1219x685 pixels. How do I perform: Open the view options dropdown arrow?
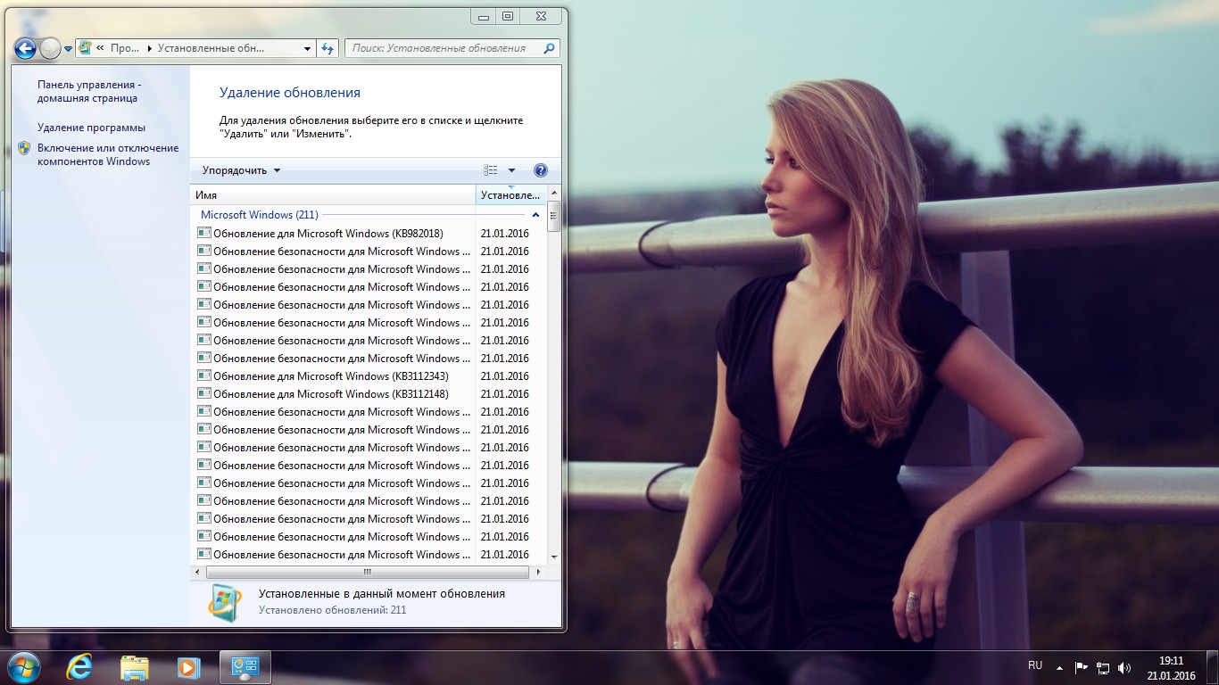[x=511, y=170]
